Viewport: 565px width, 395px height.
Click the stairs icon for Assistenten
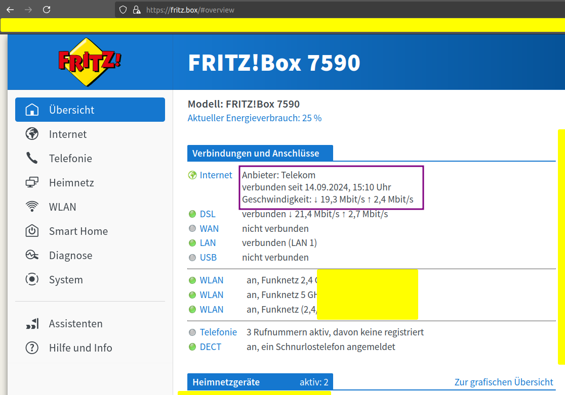pos(32,323)
